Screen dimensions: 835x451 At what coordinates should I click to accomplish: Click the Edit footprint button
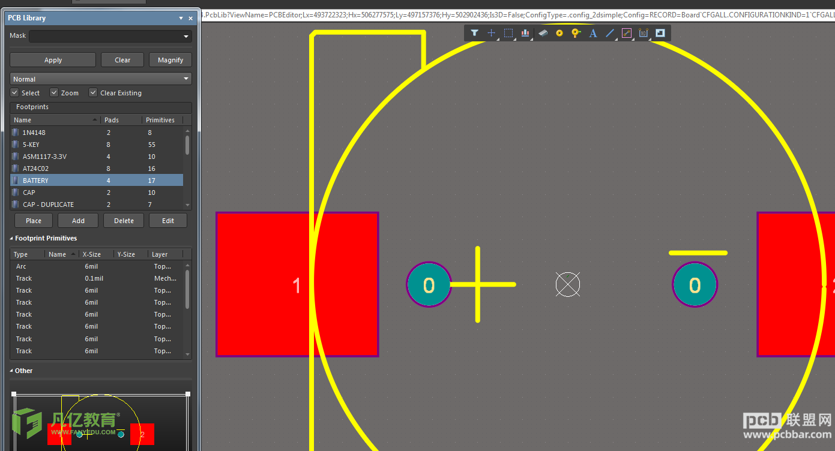[x=168, y=221]
